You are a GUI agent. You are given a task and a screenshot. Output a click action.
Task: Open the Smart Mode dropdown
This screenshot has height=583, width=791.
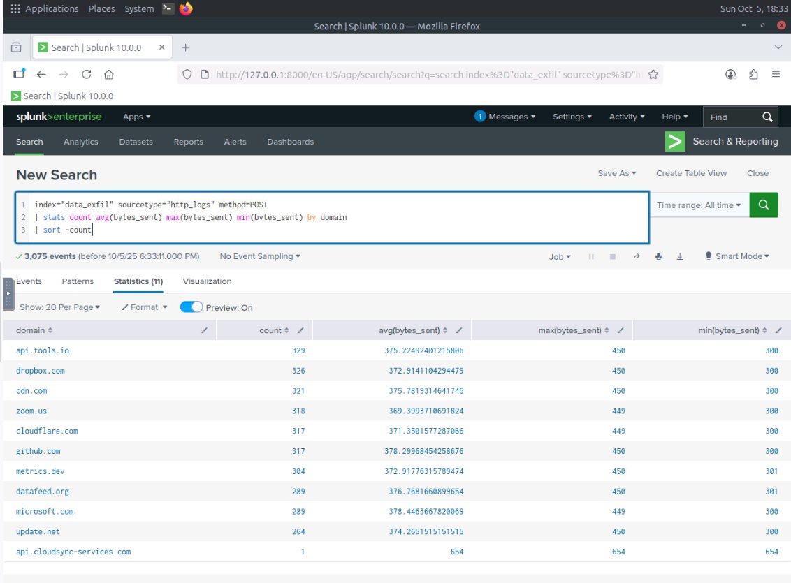[737, 256]
